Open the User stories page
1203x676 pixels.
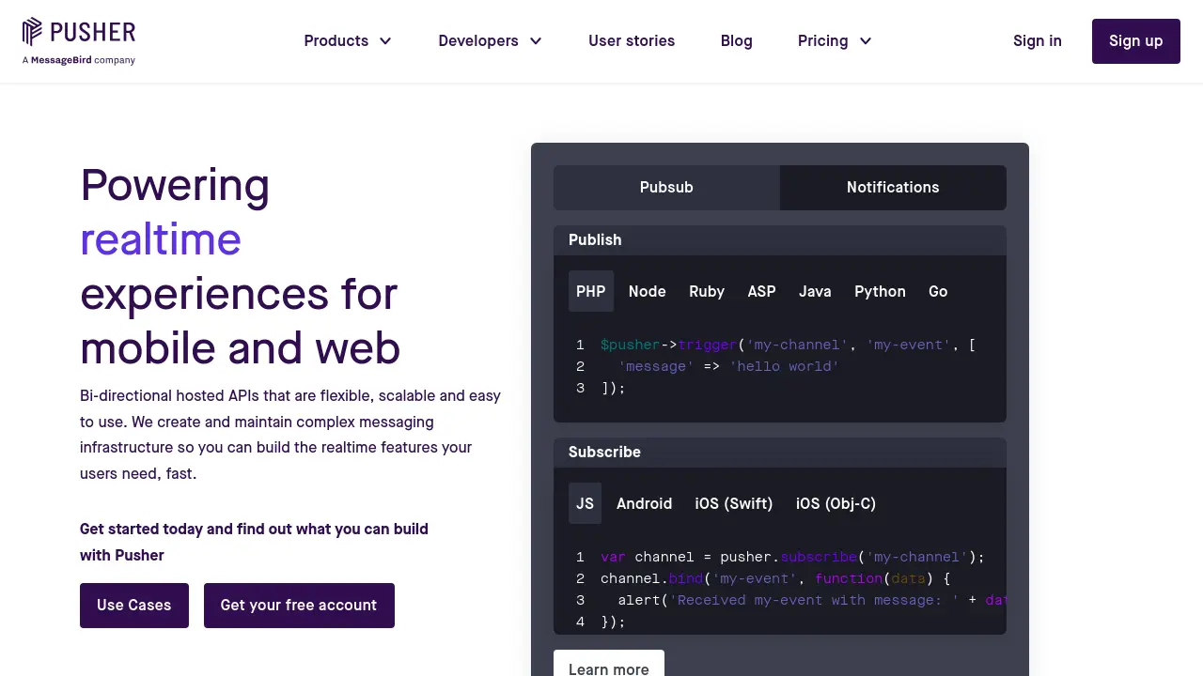tap(632, 40)
